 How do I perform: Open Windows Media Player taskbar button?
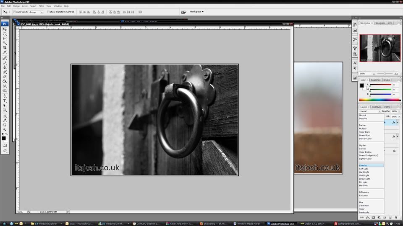(248, 223)
